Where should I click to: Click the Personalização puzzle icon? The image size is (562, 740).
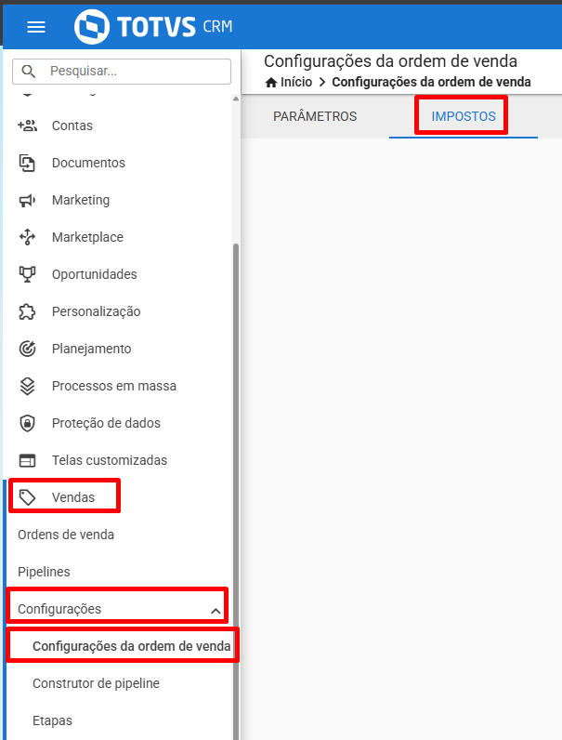pos(27,311)
